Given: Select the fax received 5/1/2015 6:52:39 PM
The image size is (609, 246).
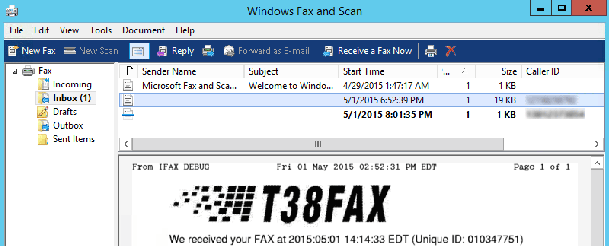Looking at the screenshot, I should click(361, 100).
